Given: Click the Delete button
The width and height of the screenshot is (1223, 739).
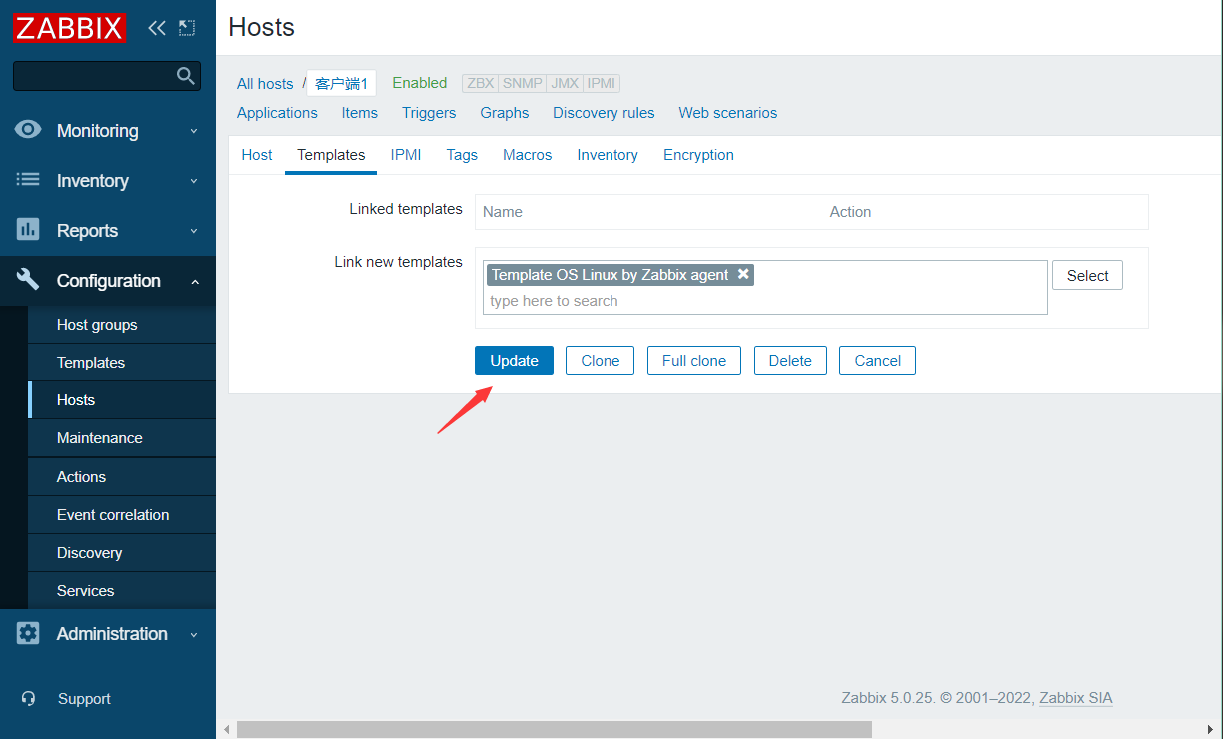Looking at the screenshot, I should tap(790, 361).
